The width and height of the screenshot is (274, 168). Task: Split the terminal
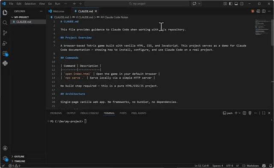[x=244, y=113]
